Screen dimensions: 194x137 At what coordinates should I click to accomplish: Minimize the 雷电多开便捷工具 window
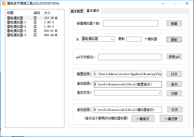(x=163, y=3)
